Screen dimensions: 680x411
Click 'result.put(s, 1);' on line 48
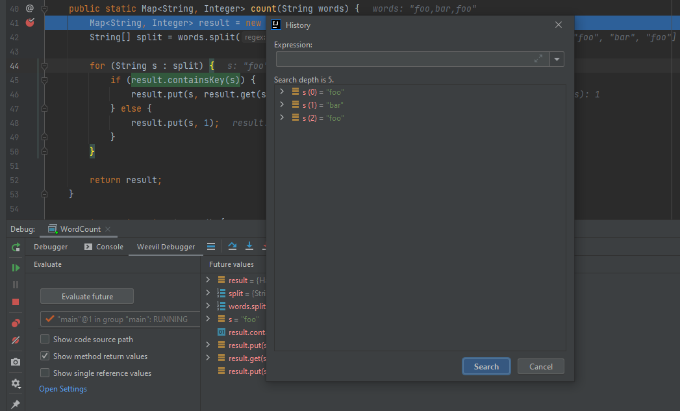click(175, 123)
